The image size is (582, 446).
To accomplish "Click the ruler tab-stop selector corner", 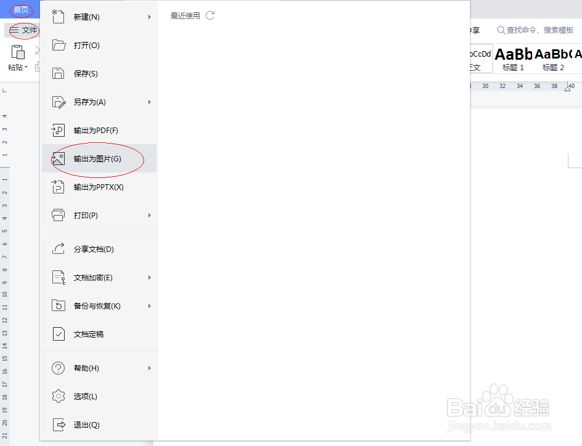I will (4, 91).
